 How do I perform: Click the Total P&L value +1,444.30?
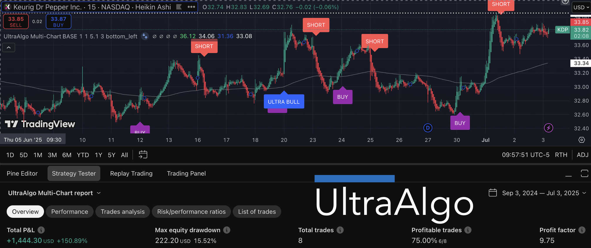click(x=24, y=241)
